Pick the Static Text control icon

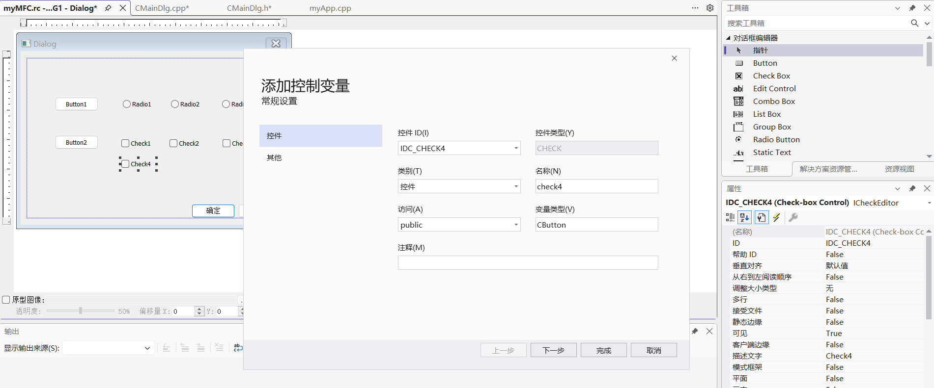click(x=738, y=153)
